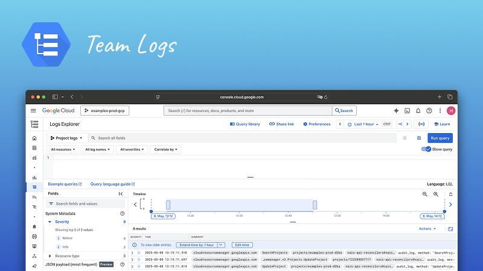
Task: Zoom in on the timeline
Action: point(425,194)
